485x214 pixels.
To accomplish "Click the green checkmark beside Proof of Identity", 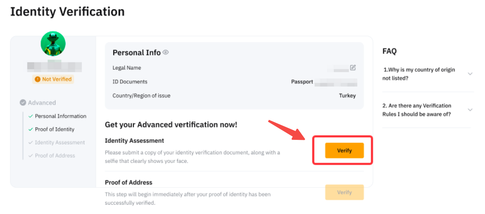I will coord(31,129).
